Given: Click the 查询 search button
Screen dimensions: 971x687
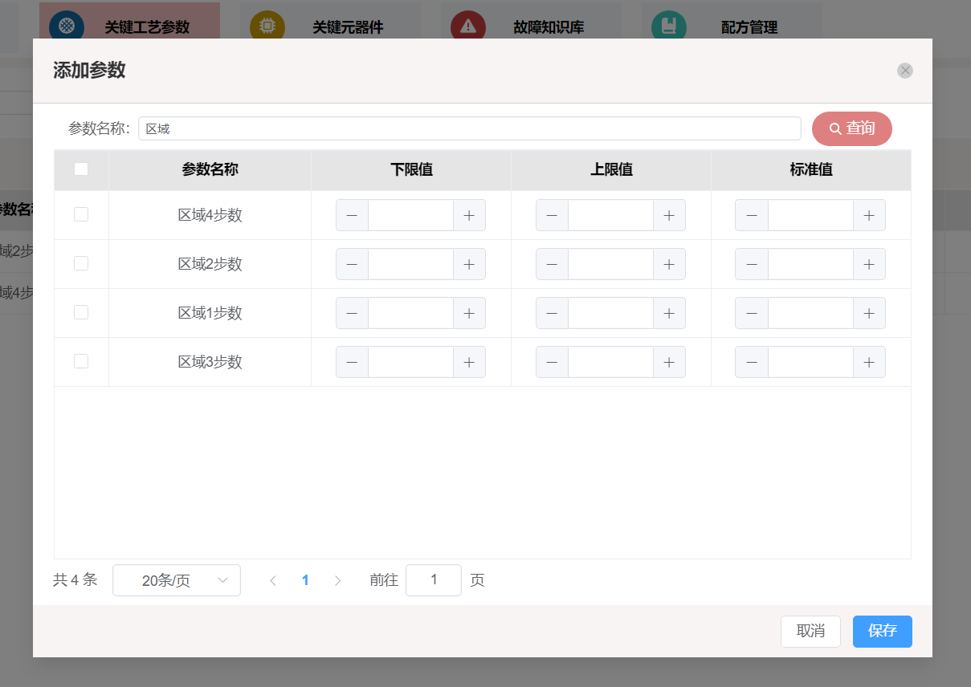Looking at the screenshot, I should (x=852, y=128).
